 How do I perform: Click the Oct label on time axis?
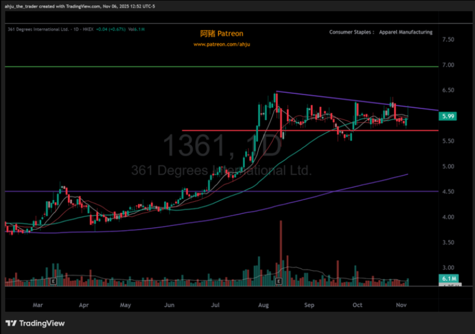pos(357,305)
